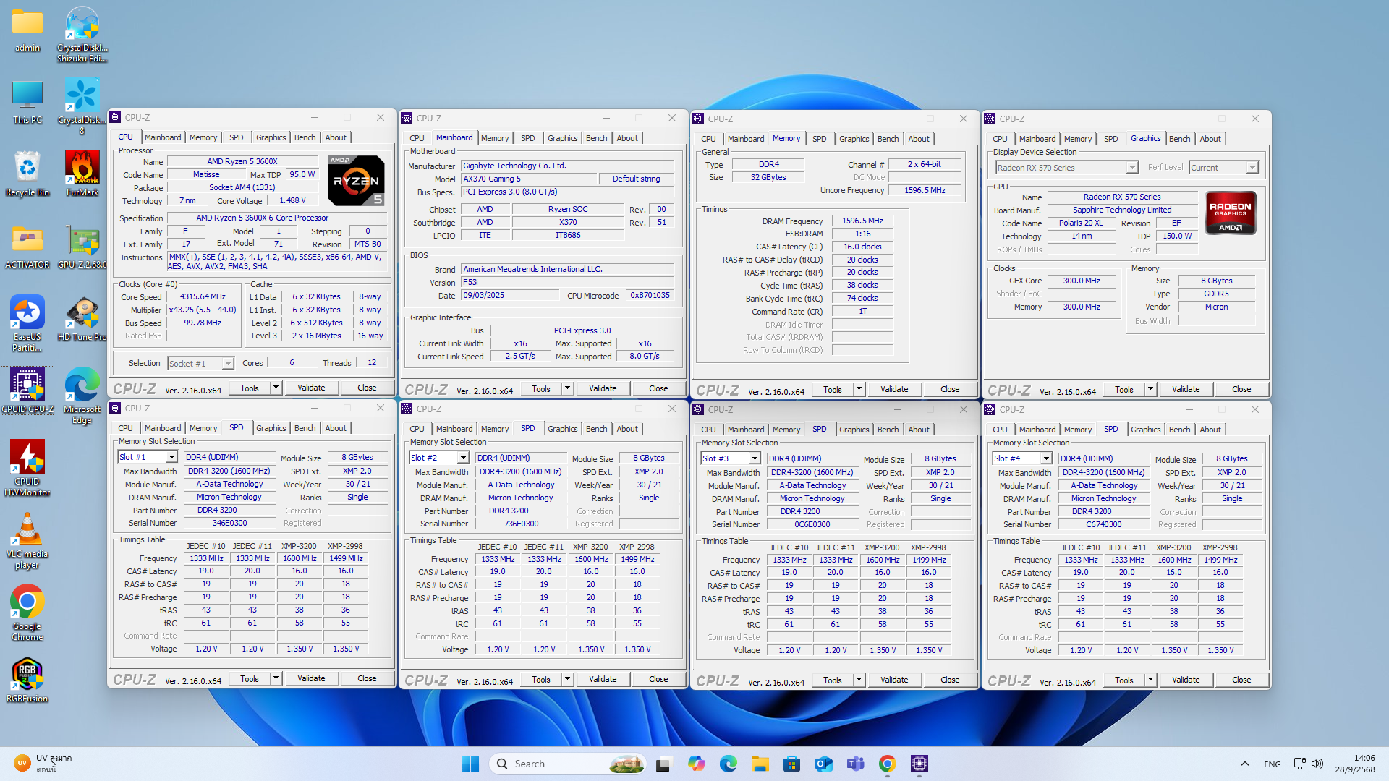Open Edge from the taskbar

[x=728, y=764]
